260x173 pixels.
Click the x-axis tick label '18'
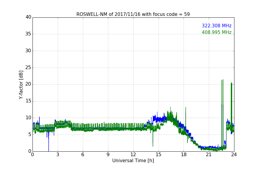184,155
